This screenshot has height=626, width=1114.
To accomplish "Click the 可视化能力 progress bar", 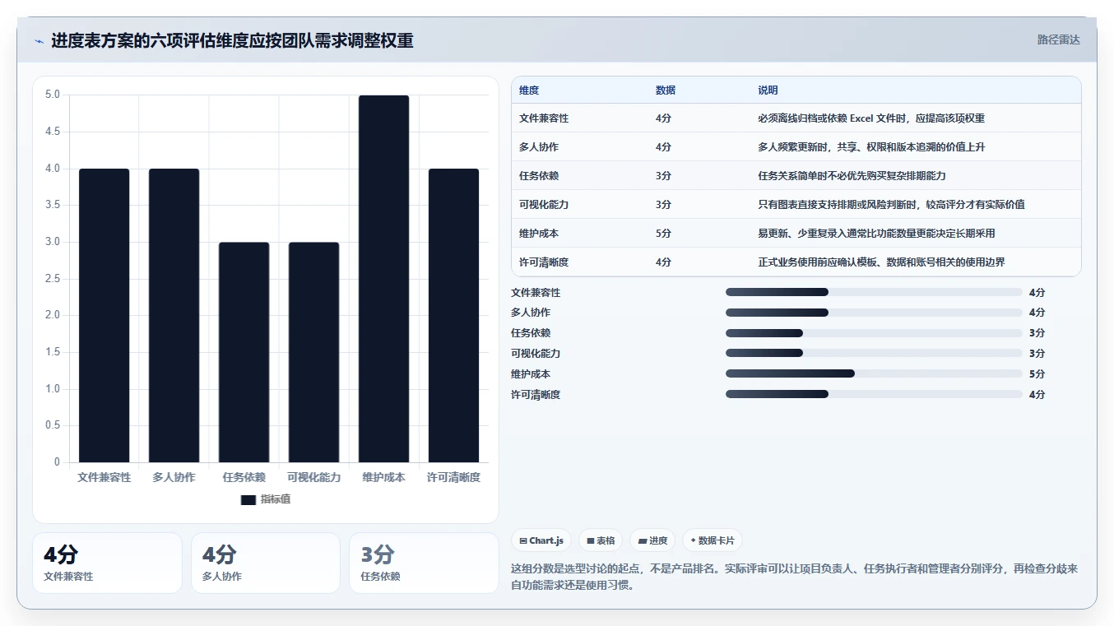I will click(x=874, y=354).
